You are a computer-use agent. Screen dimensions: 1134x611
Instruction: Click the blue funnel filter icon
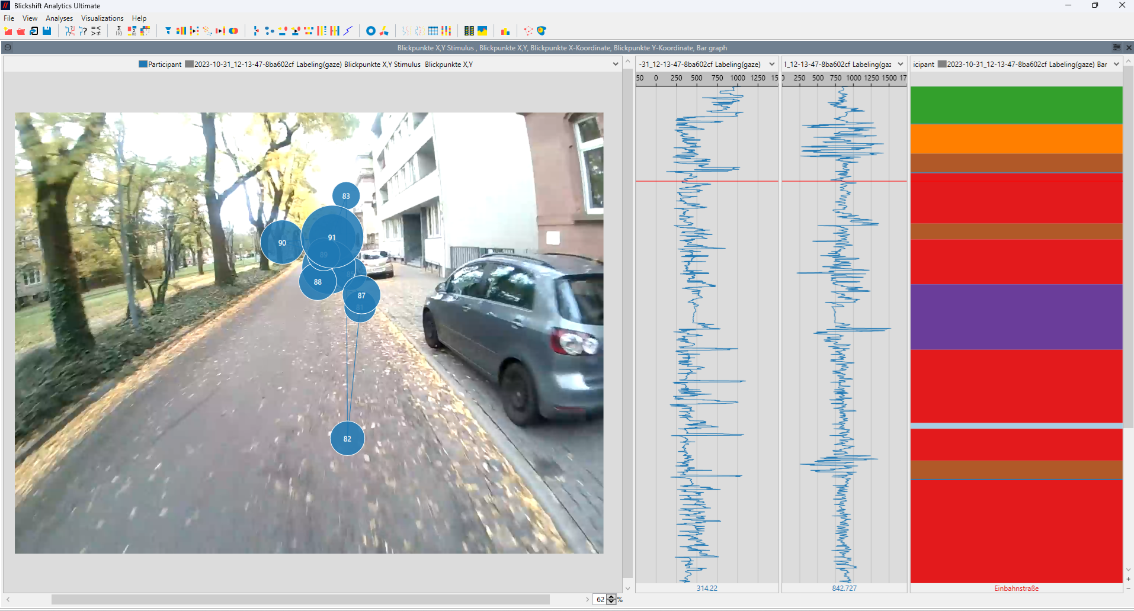click(x=168, y=31)
